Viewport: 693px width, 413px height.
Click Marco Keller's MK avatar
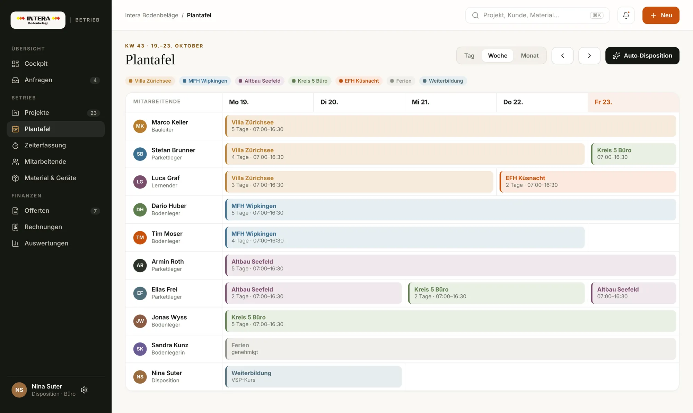click(x=140, y=126)
